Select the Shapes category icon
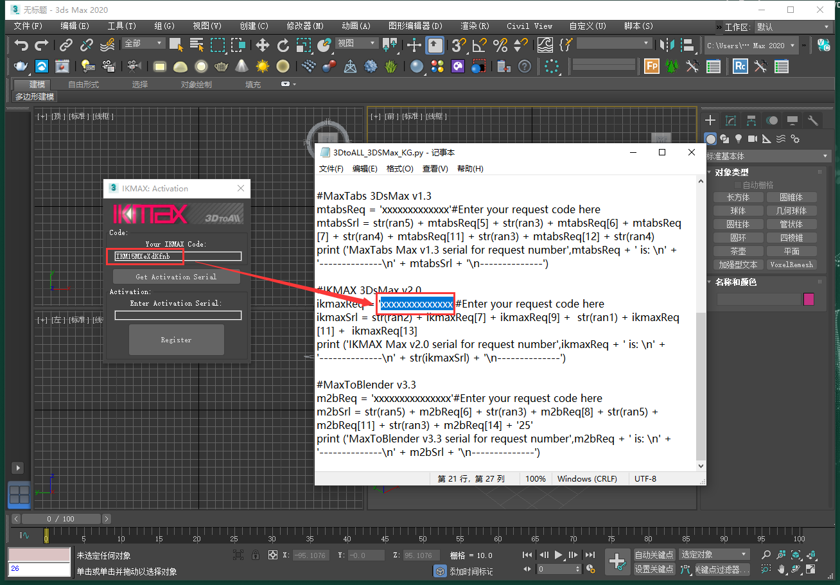The image size is (840, 585). click(x=724, y=139)
